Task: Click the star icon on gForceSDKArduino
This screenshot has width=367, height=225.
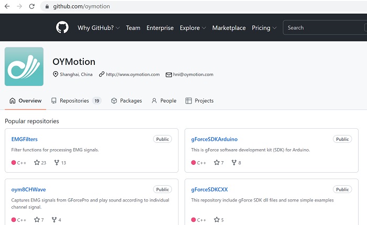Action: pos(217,162)
